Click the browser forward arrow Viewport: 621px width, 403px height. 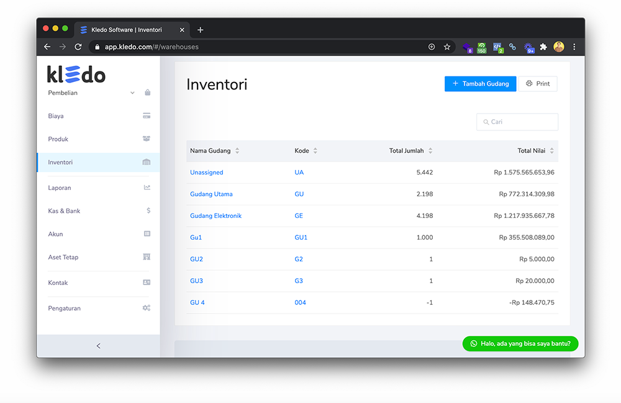(63, 47)
